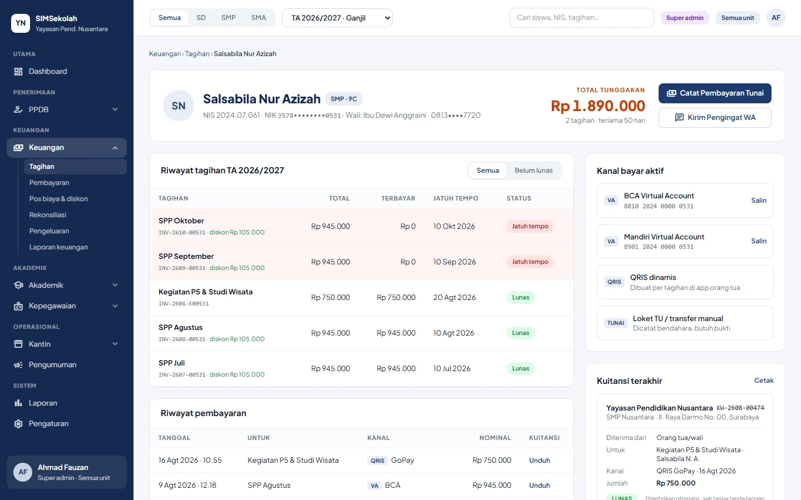Screen dimensions: 801x500
Task: Click the Pengaturan gear icon
Action: click(x=18, y=424)
